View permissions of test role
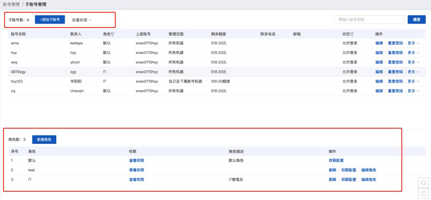This screenshot has width=431, height=200. (x=136, y=170)
